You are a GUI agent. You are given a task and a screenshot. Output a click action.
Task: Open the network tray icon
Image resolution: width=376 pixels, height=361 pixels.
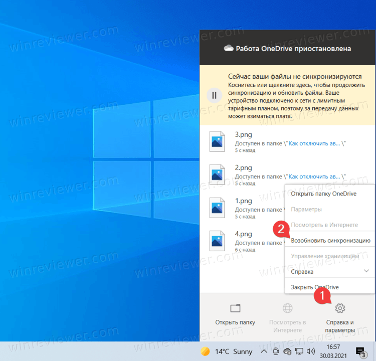coord(299,351)
